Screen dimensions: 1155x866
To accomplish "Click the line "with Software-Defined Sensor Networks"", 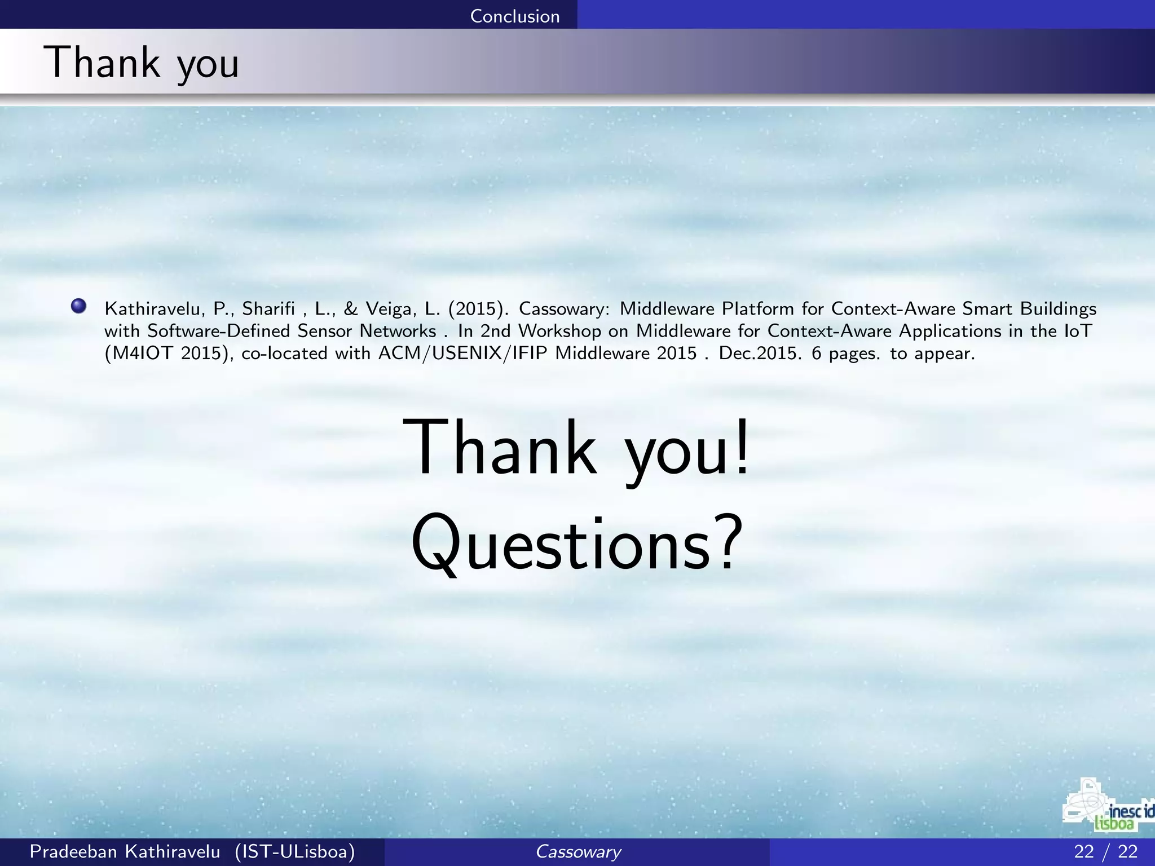I will (x=598, y=331).
